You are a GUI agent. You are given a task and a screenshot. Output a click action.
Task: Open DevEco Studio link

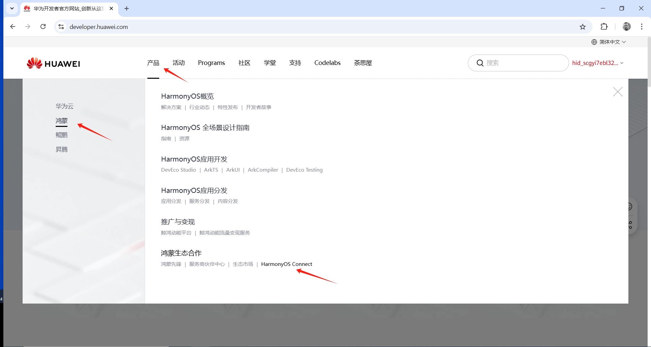178,170
